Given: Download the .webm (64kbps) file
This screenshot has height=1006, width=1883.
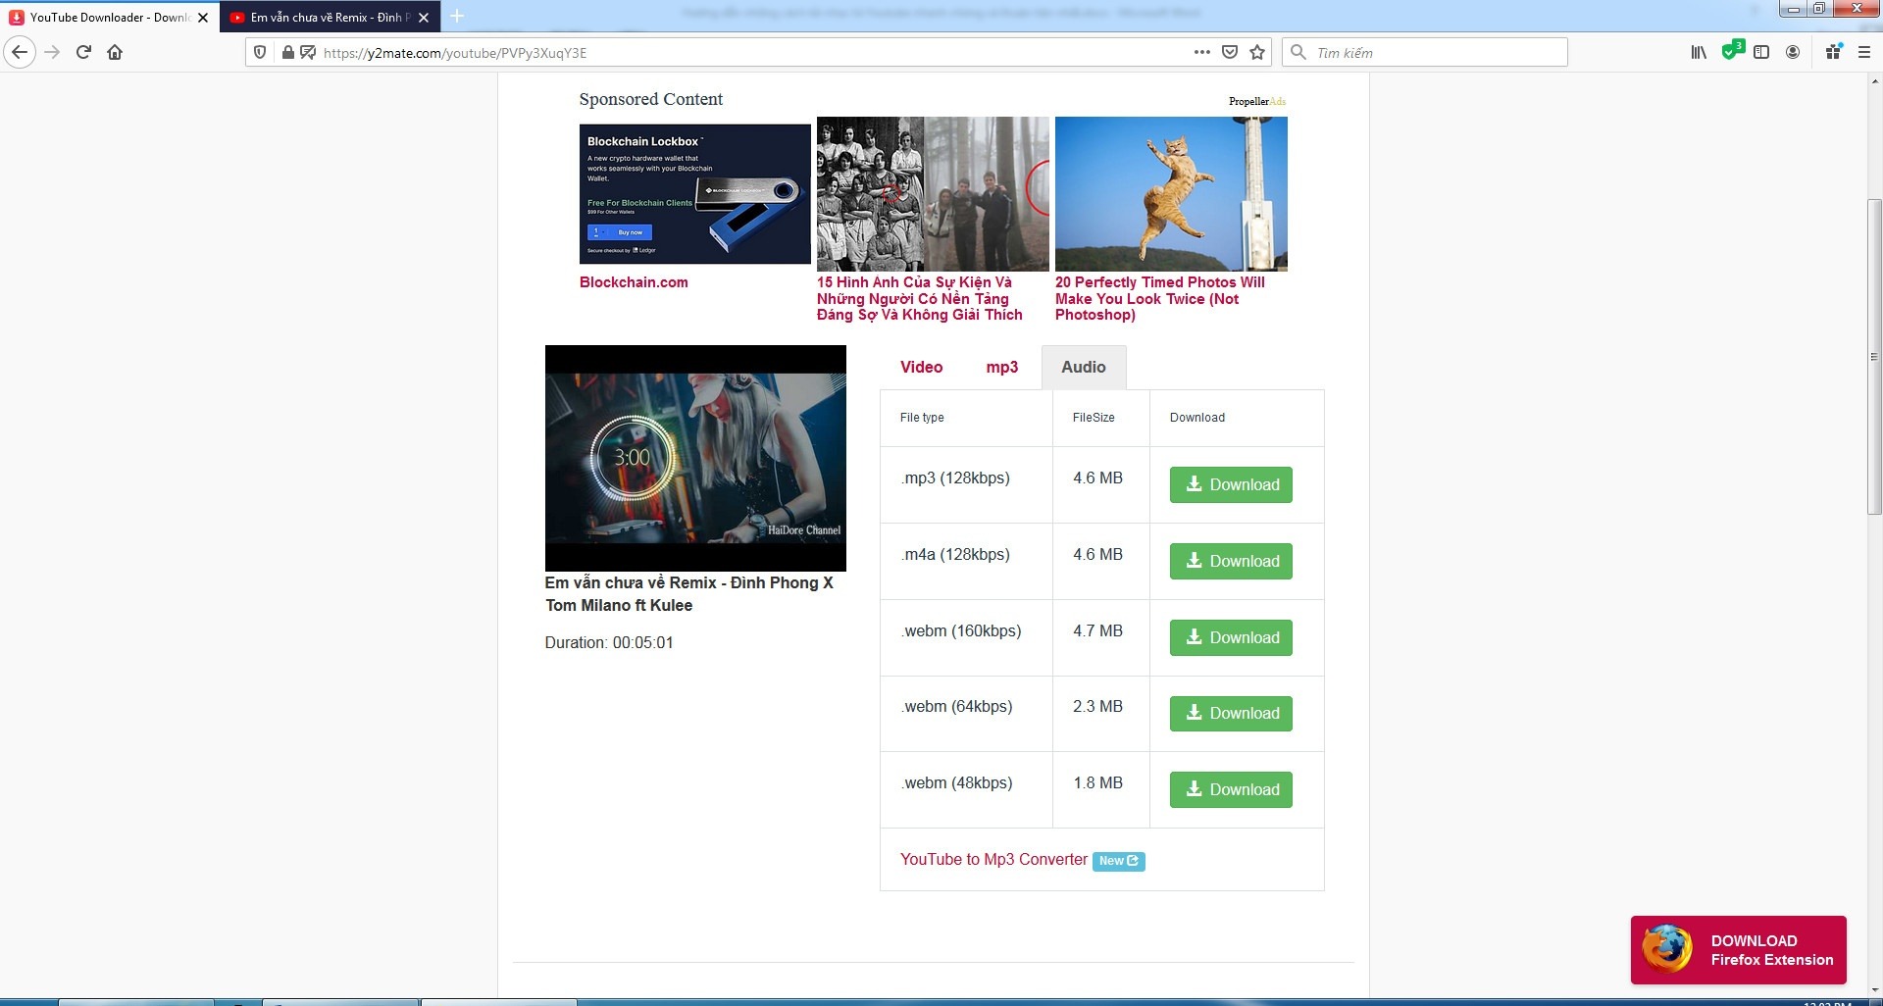Looking at the screenshot, I should pos(1231,713).
